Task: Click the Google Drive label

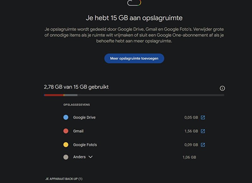Action: click(x=84, y=117)
